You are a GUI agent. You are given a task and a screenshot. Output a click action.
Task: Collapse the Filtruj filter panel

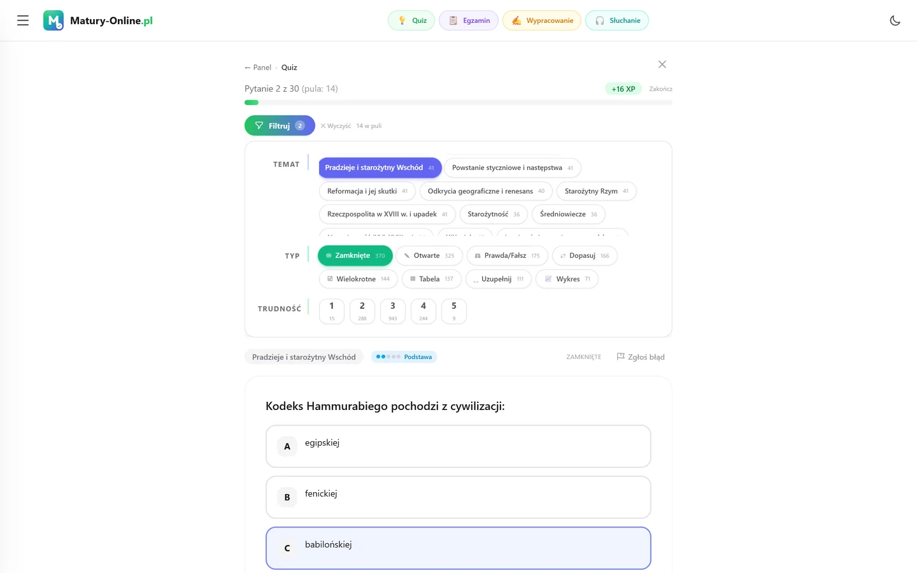[x=280, y=125]
